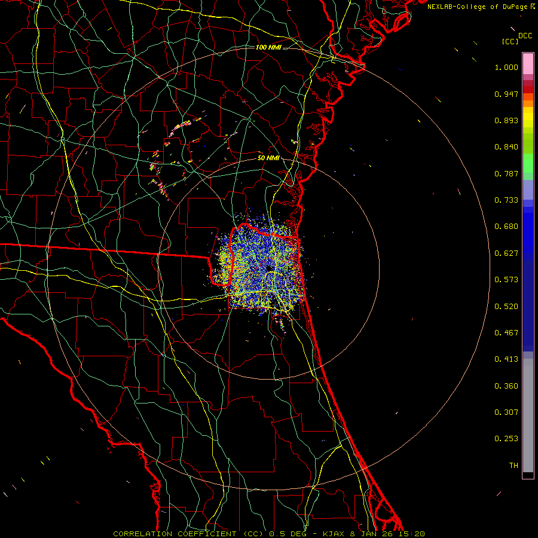Click the 100 NMI range ring label

[x=268, y=47]
